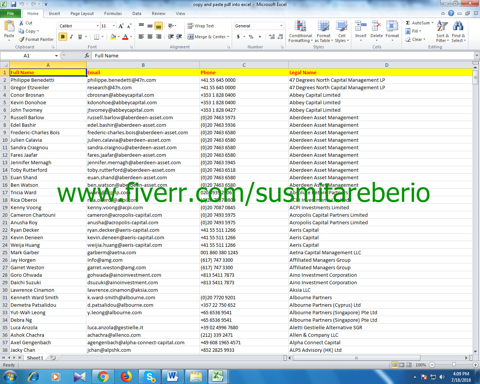Image resolution: width=480 pixels, height=384 pixels.
Task: Expand the Merge & Center dropdown arrow
Action: 229,37
